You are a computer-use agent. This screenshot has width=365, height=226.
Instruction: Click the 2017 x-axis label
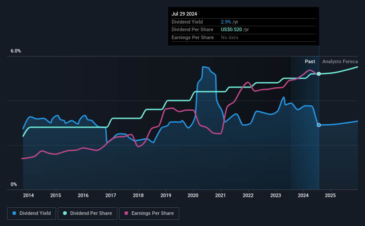111,195
